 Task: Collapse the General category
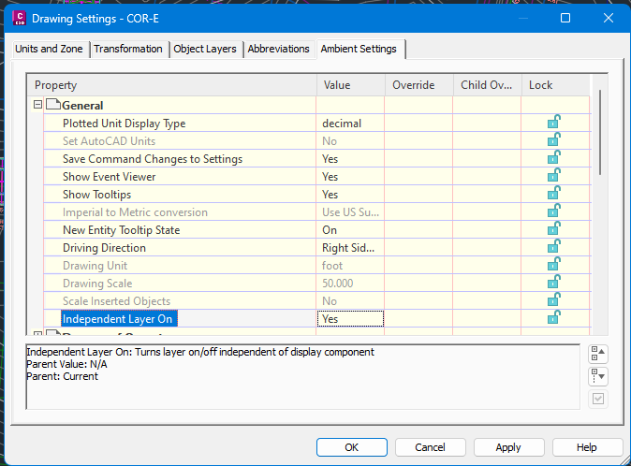38,105
